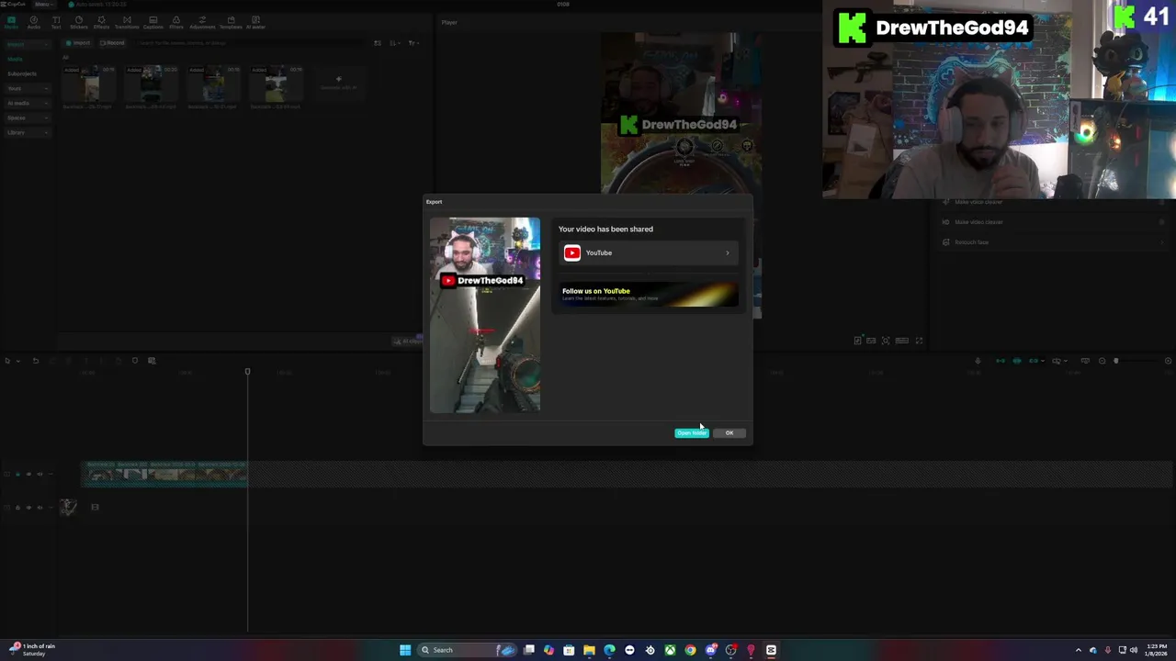Toggle lock on the lower cover track
This screenshot has height=661, width=1176.
coord(17,508)
